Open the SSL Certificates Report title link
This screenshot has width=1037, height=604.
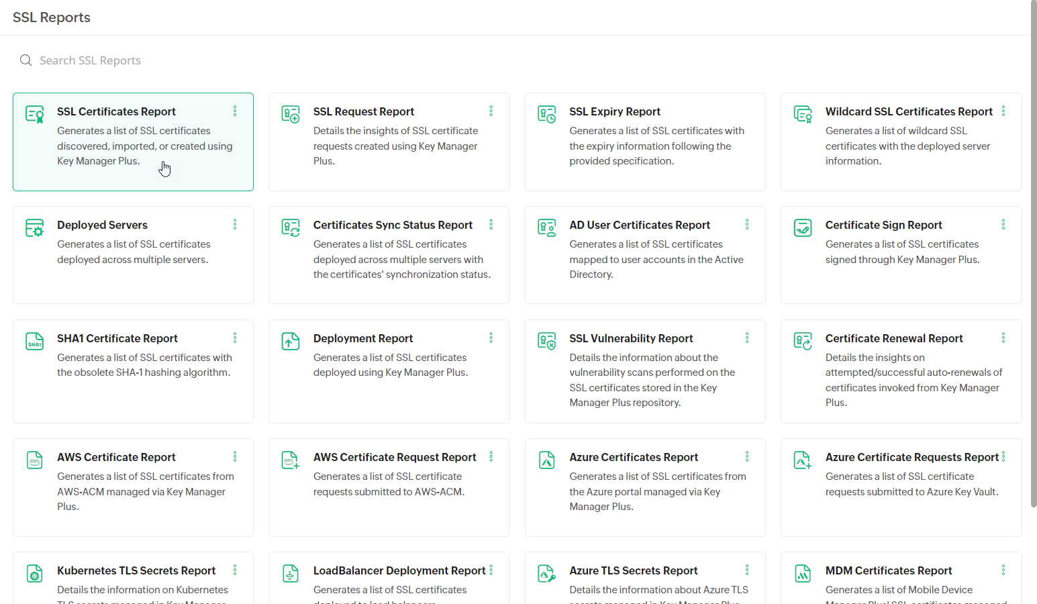click(116, 111)
